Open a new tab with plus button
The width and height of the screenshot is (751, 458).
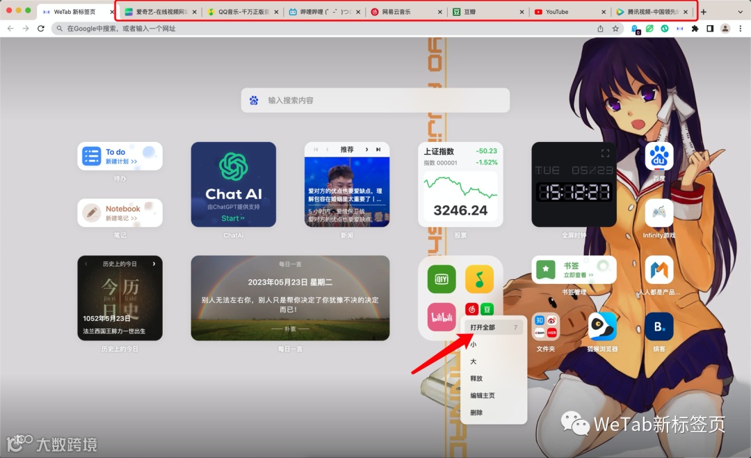704,12
